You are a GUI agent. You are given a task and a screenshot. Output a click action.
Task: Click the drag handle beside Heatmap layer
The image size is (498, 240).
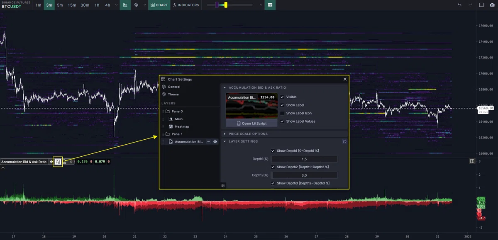162,126
